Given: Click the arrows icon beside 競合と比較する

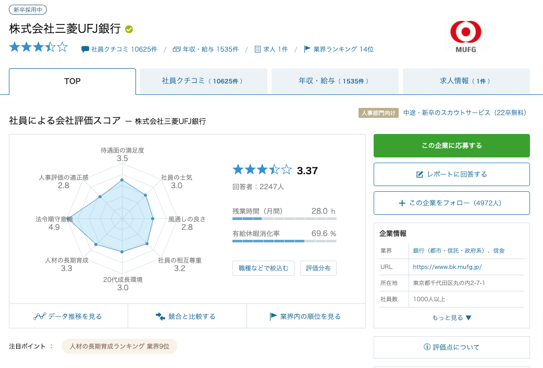Looking at the screenshot, I should [161, 316].
